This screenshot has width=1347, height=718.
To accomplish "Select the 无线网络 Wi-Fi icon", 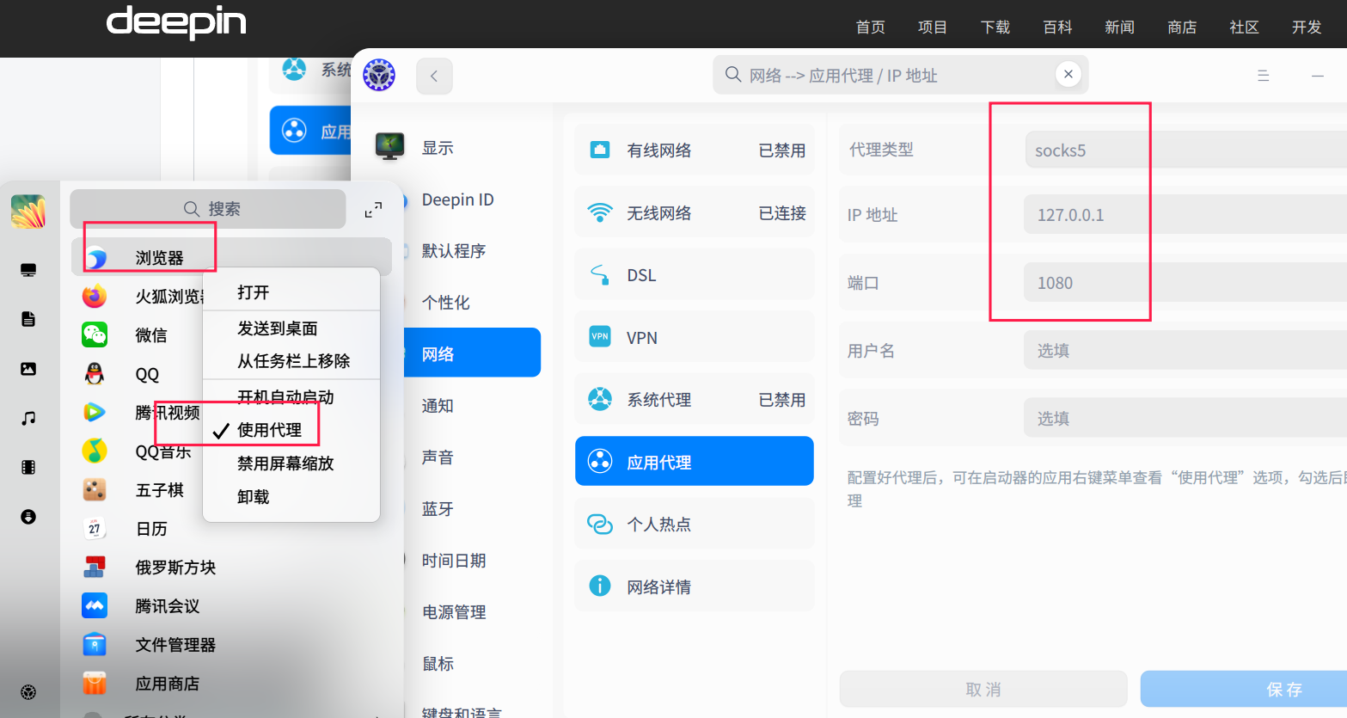I will tap(600, 212).
